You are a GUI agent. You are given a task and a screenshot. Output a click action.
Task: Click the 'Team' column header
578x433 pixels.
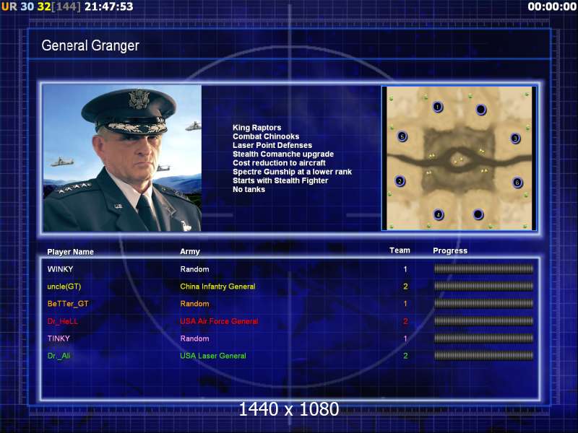[400, 250]
